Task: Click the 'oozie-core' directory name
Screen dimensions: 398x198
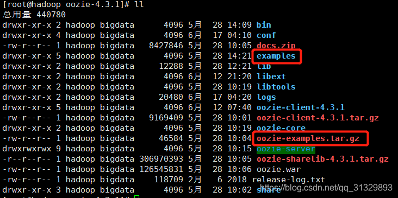Action: point(281,128)
